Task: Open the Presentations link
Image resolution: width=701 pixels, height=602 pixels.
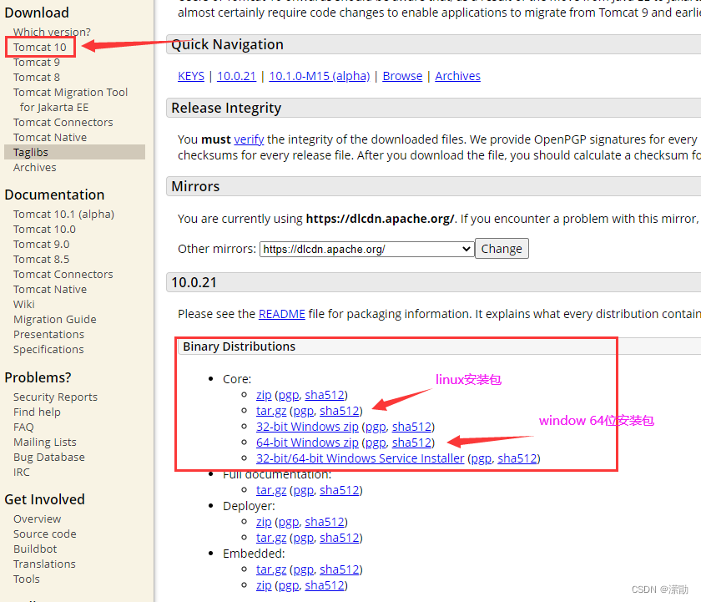Action: (x=48, y=335)
